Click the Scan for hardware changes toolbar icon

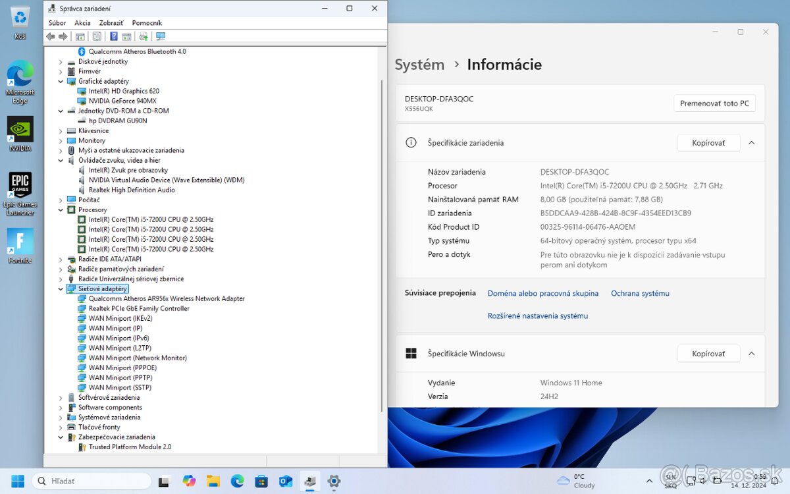click(144, 36)
